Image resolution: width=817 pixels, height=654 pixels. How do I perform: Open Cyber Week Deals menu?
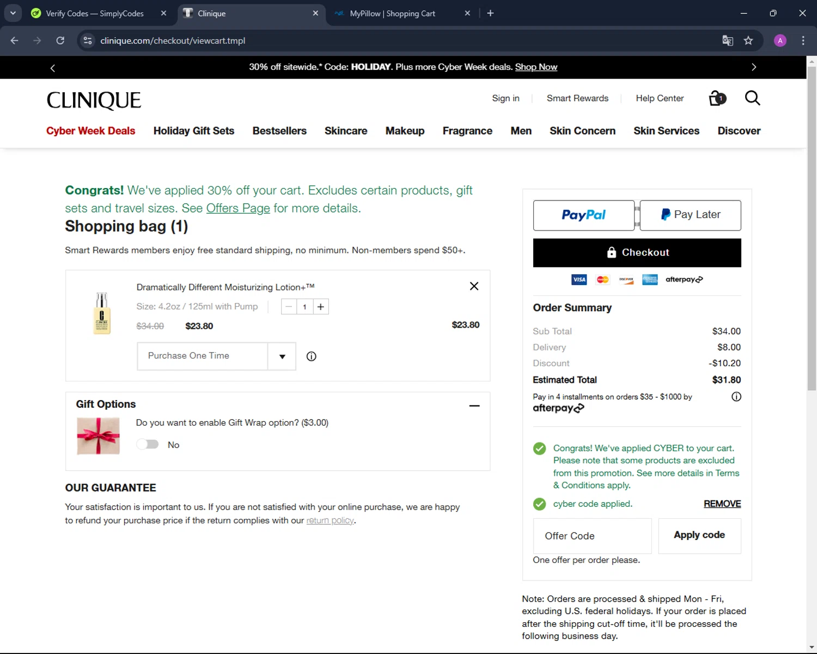tap(90, 131)
